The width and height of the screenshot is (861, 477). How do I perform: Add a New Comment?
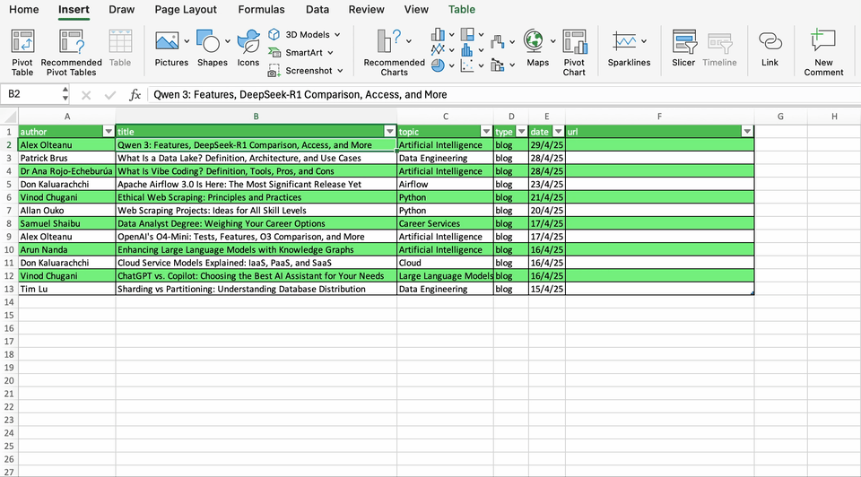coord(823,53)
